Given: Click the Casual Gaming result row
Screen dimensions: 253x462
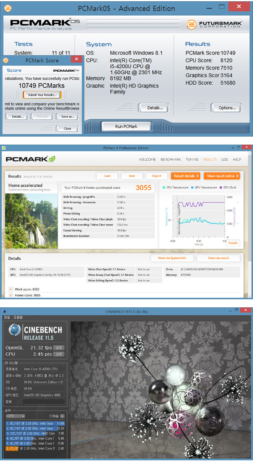Looking at the screenshot, I should point(108,231).
